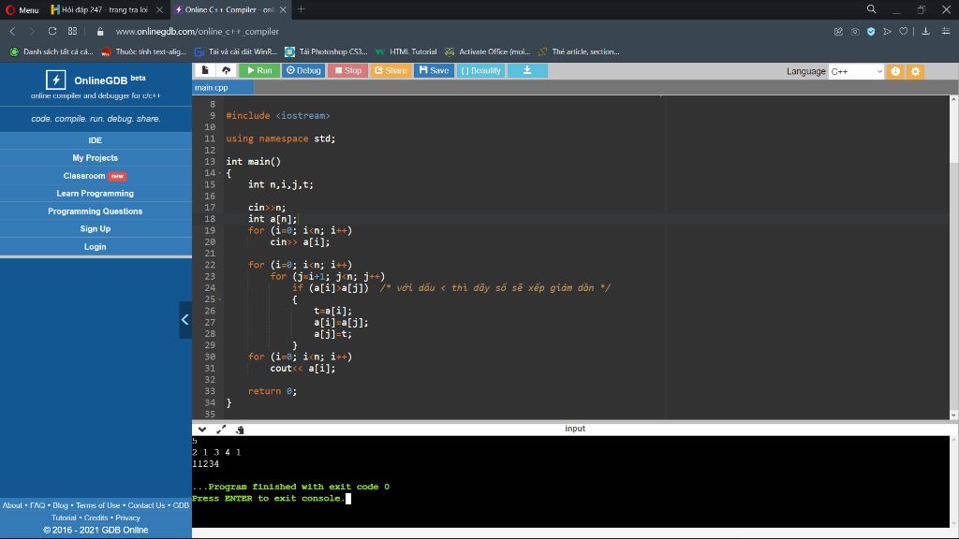
Task: Click the Stop button
Action: pyautogui.click(x=348, y=70)
